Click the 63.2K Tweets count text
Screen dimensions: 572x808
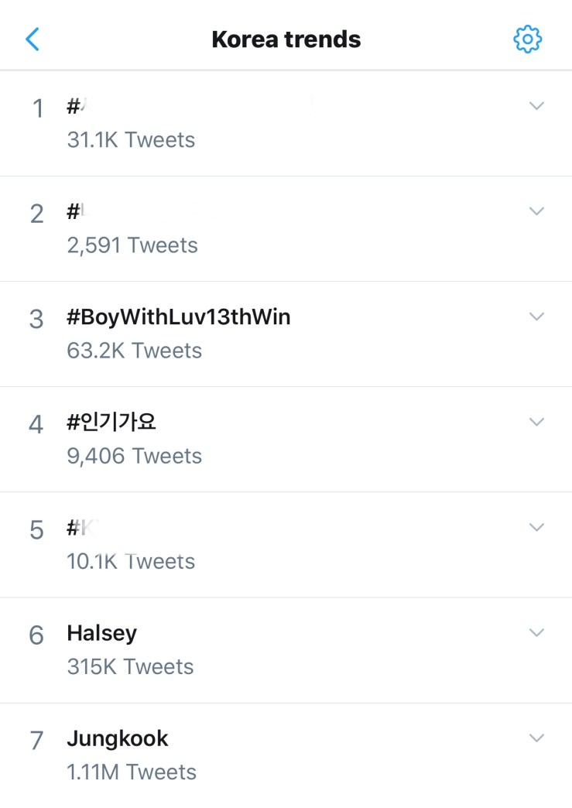pyautogui.click(x=134, y=351)
